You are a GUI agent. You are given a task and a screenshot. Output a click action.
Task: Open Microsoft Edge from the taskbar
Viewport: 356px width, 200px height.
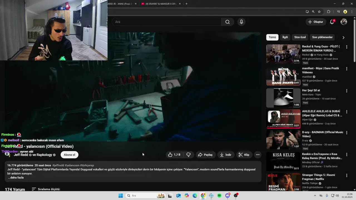195,196
